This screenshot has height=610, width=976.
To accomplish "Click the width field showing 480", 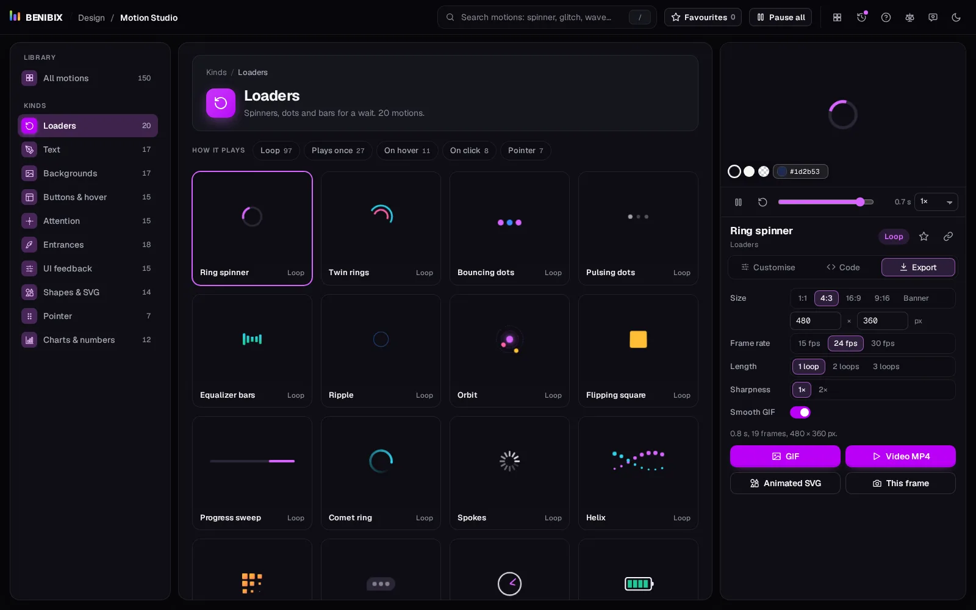I will 816,321.
